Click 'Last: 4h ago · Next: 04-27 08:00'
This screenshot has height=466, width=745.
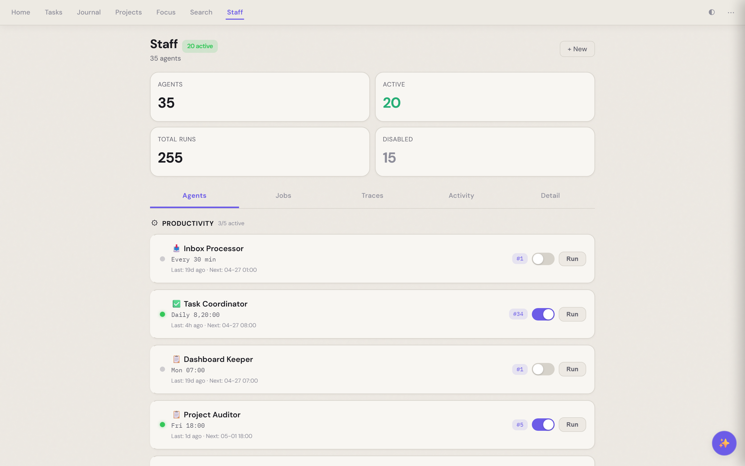(x=214, y=325)
